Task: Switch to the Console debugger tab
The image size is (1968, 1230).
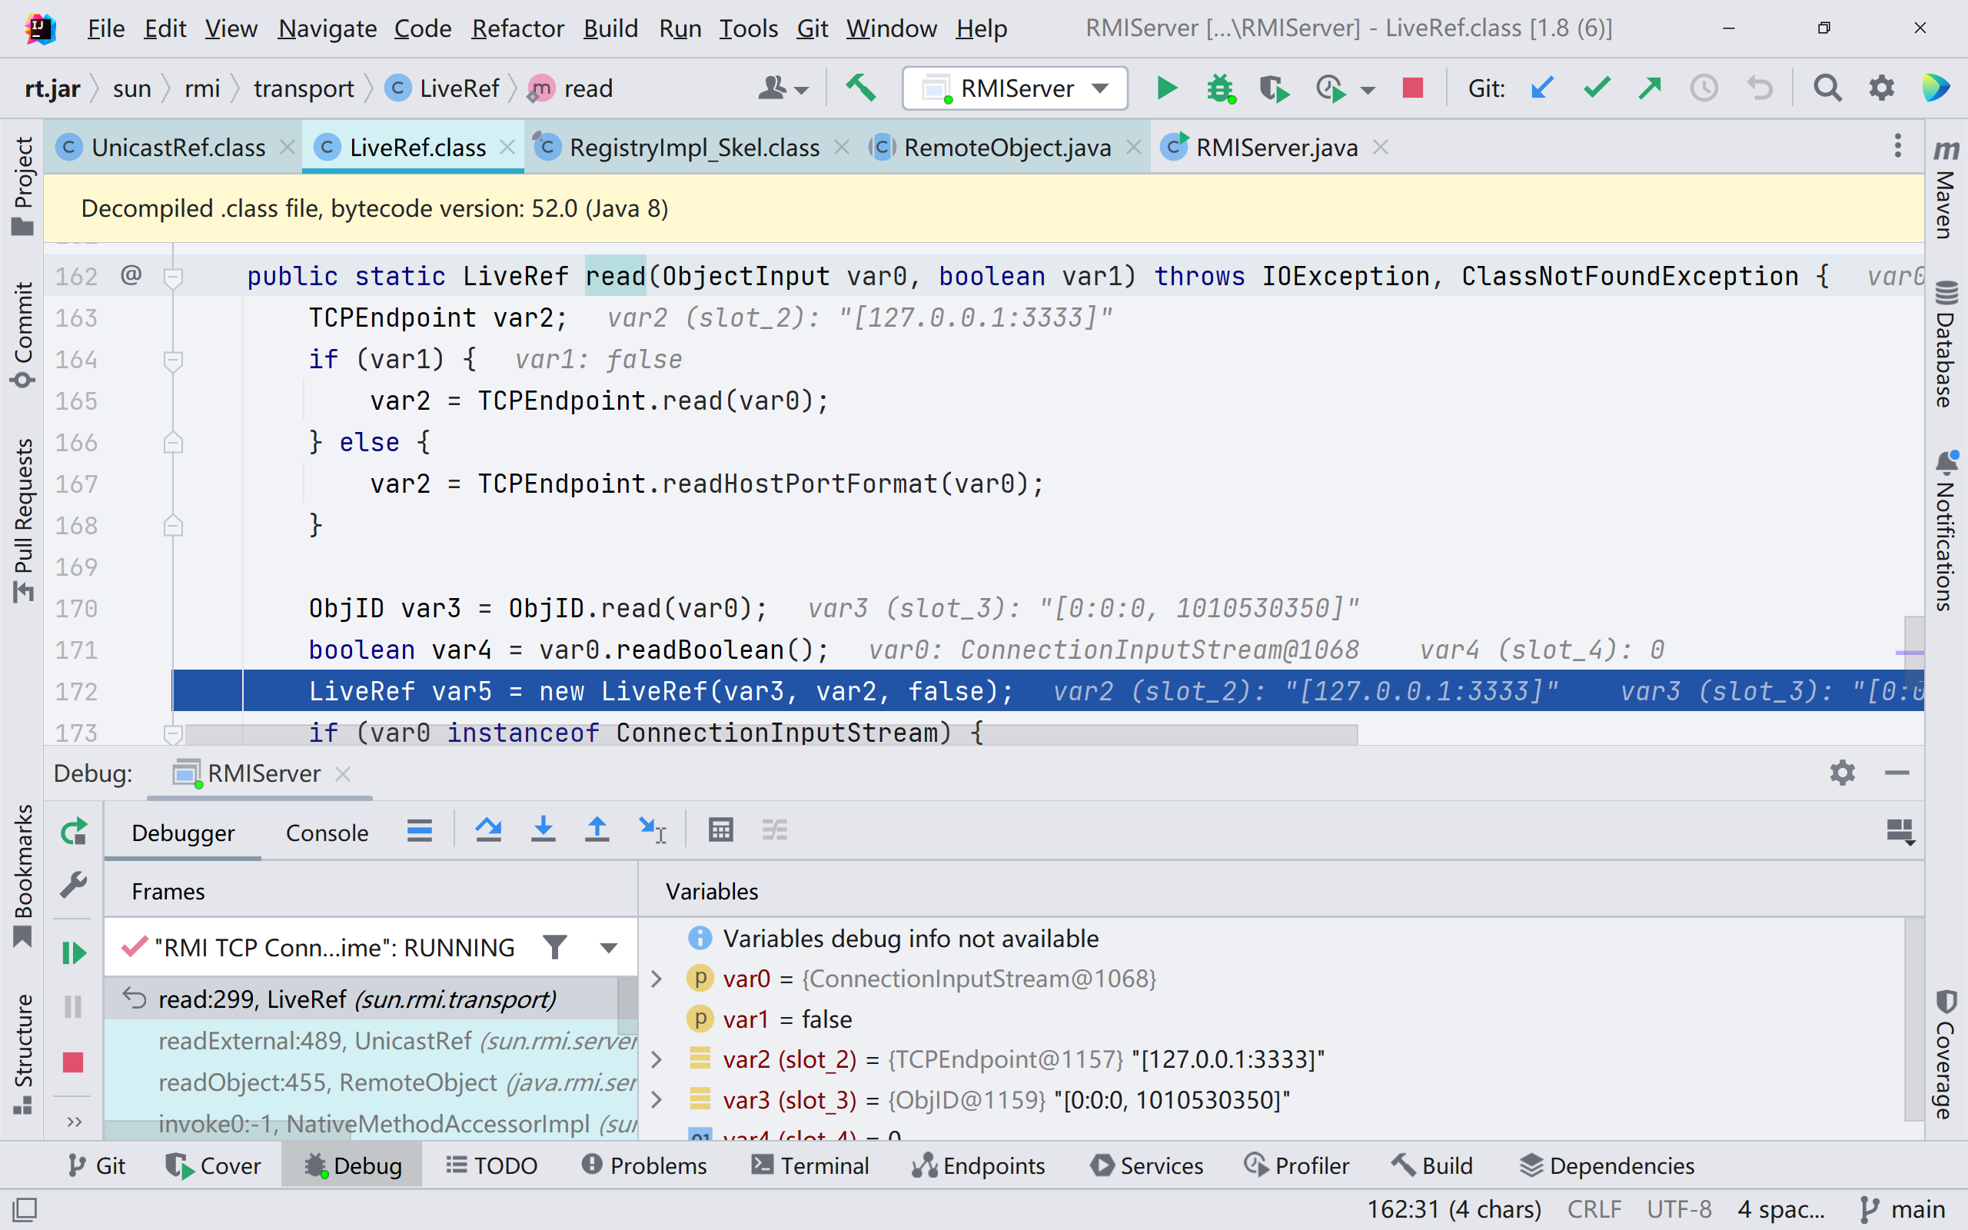Action: tap(327, 833)
